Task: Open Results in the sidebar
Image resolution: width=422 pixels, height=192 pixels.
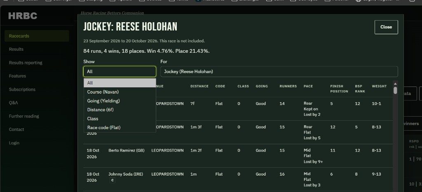Action: (x=16, y=49)
